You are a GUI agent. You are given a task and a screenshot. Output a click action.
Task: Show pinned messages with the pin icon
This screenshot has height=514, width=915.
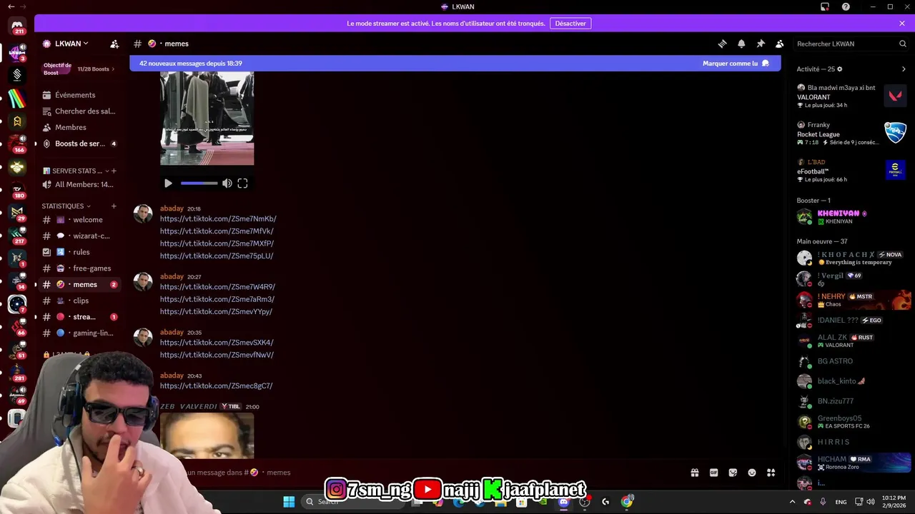(x=761, y=44)
